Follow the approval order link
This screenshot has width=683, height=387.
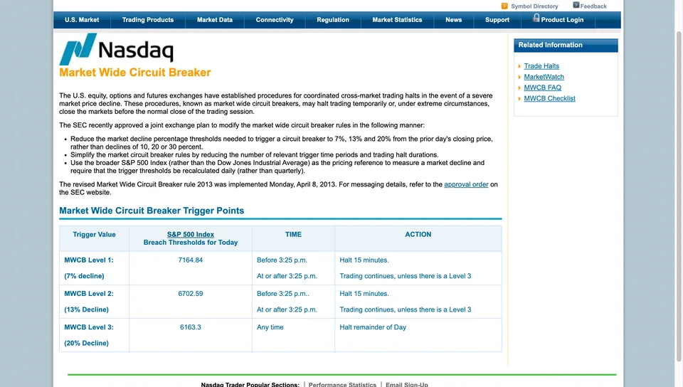466,184
